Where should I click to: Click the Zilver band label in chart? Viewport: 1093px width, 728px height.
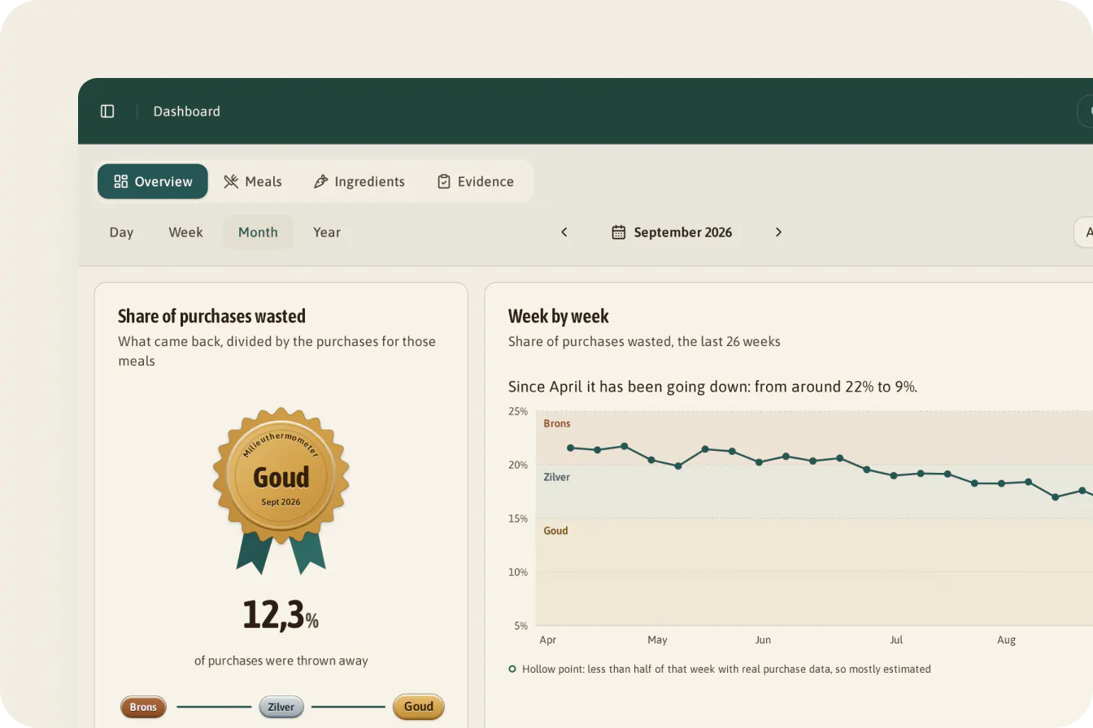[x=557, y=477]
